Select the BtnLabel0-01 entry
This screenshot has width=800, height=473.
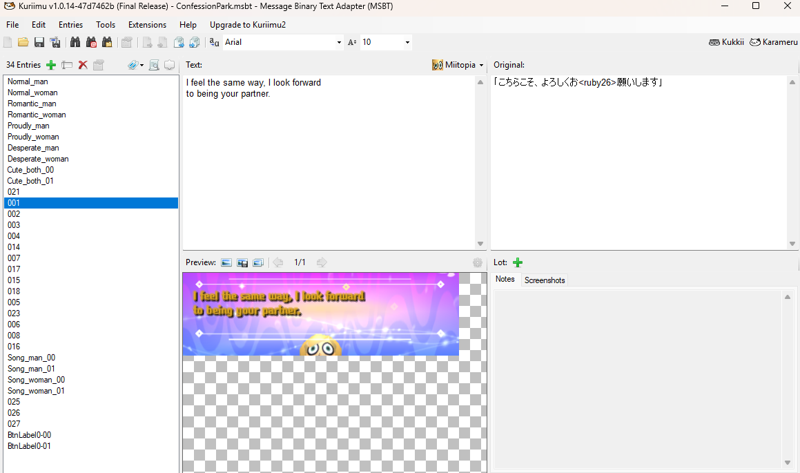(x=91, y=446)
